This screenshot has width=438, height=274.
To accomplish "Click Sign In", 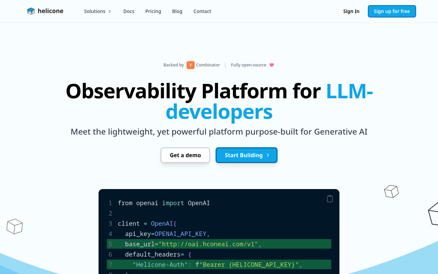I will coord(351,11).
